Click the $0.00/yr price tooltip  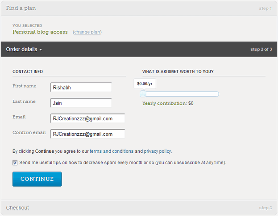point(145,83)
